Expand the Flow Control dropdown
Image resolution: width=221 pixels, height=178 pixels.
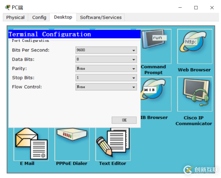106,87
